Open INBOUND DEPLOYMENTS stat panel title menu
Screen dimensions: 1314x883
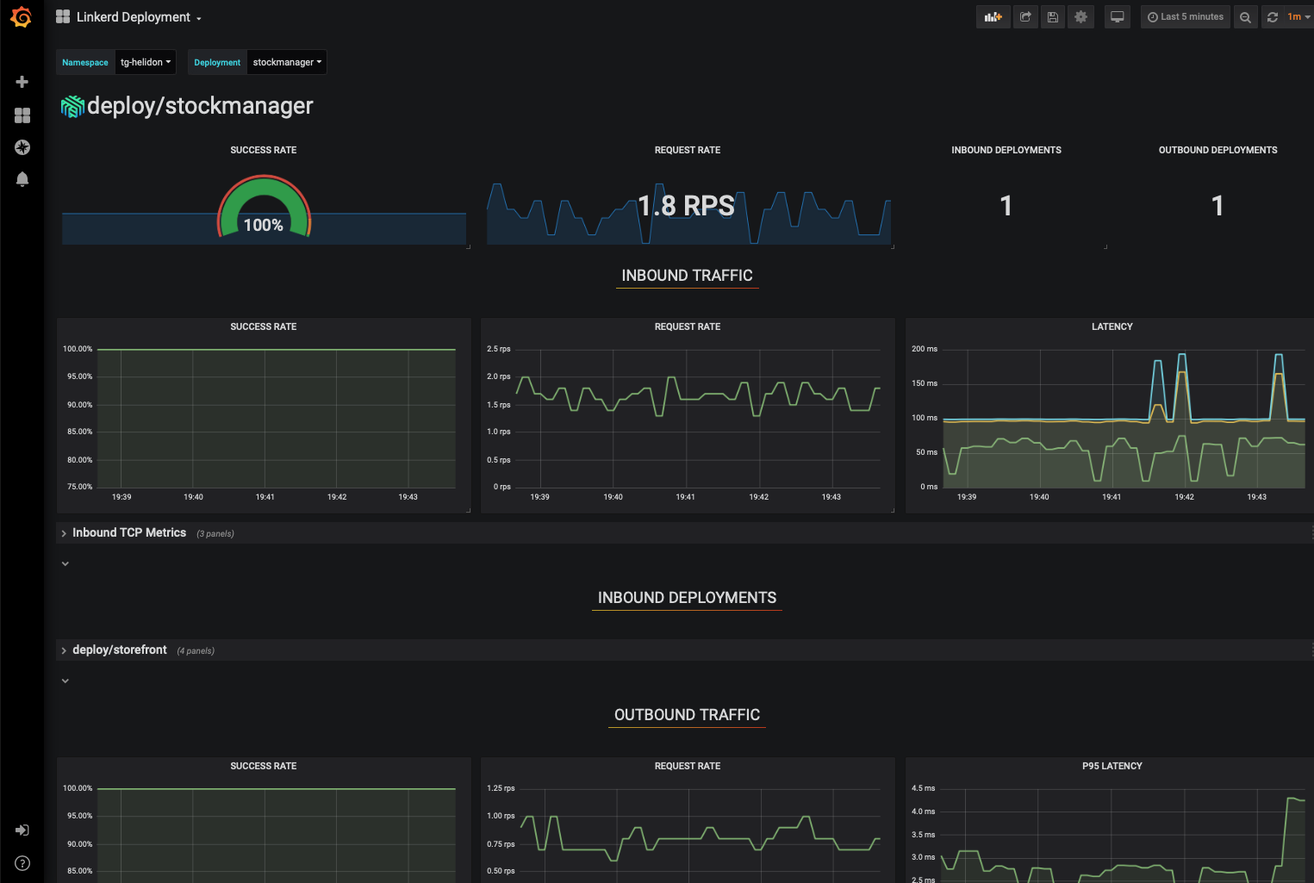coord(1006,150)
